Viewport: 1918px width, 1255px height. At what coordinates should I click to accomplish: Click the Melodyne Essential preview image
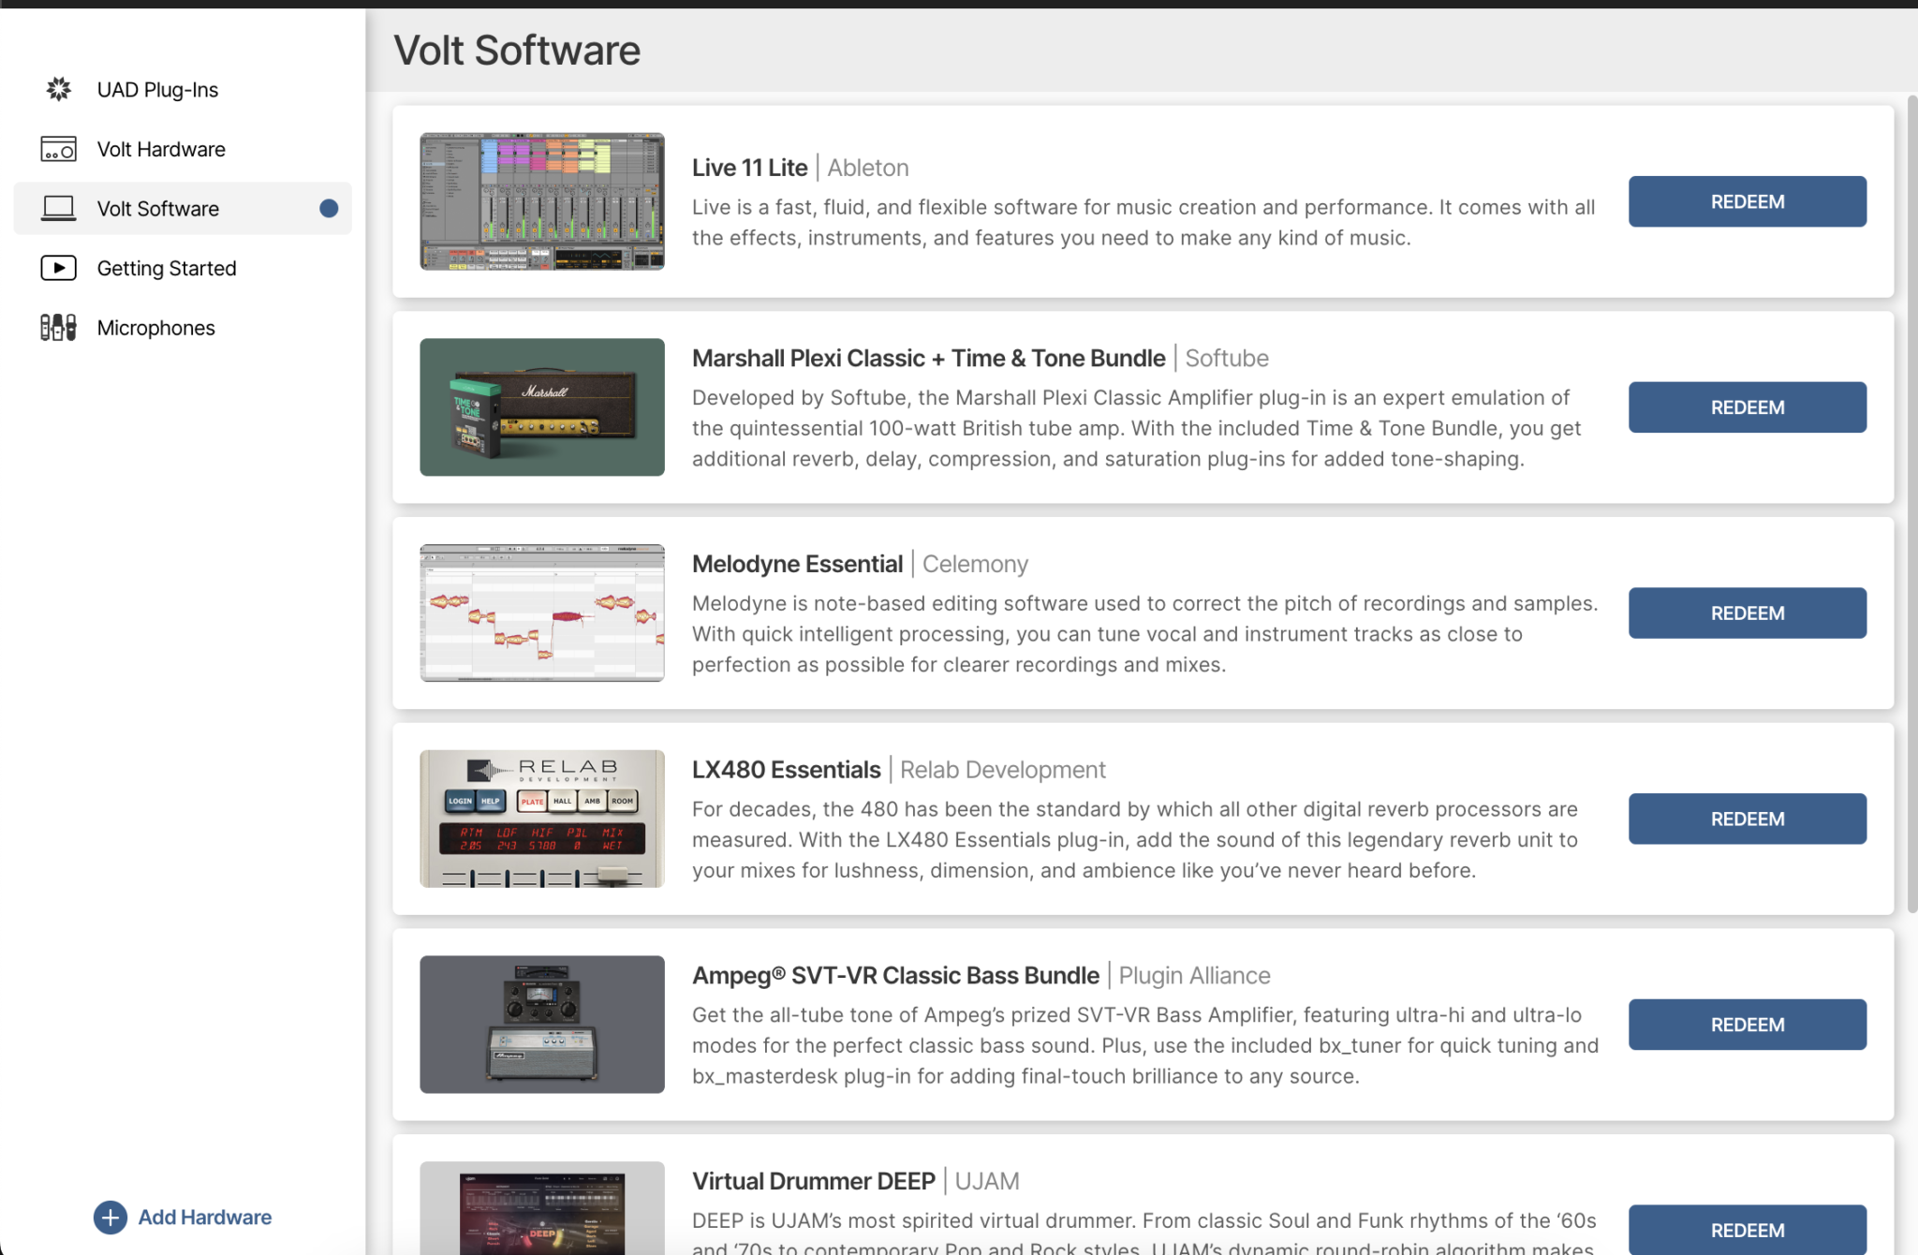pos(541,613)
